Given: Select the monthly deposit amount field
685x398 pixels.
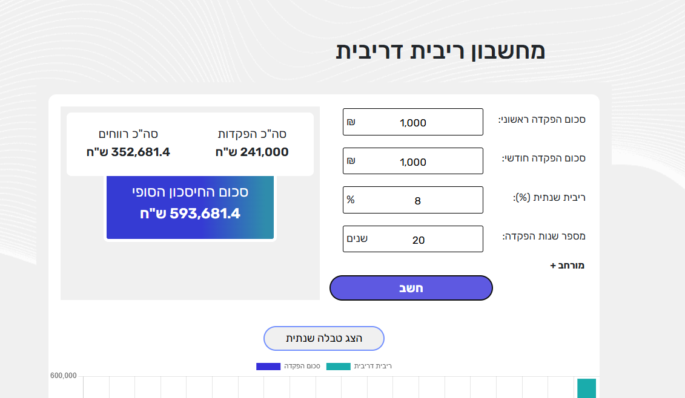Looking at the screenshot, I should coord(413,161).
